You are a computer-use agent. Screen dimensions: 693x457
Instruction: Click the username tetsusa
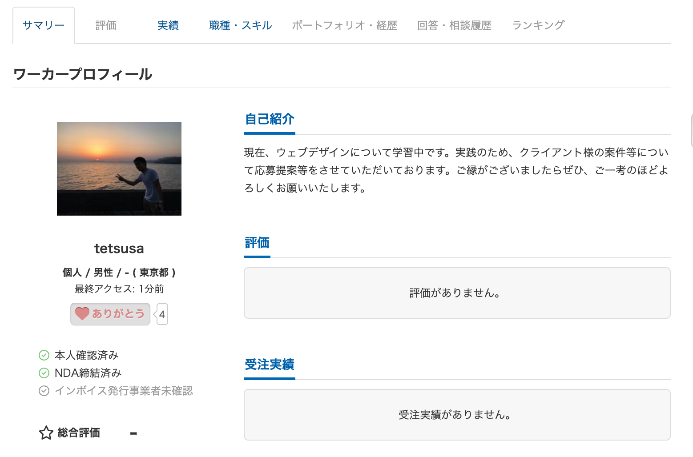coord(119,249)
